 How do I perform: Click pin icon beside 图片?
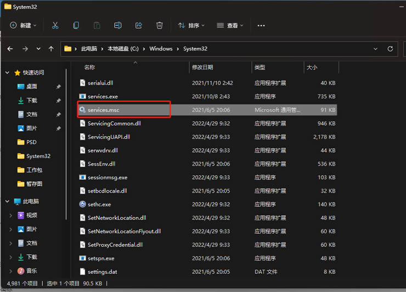(59, 128)
